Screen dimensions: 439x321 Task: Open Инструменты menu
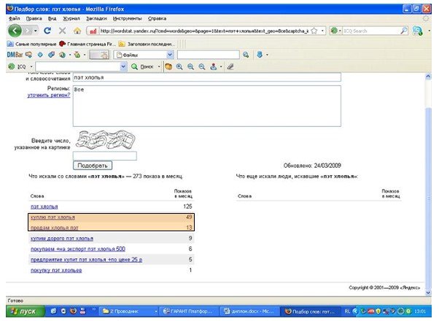[128, 18]
